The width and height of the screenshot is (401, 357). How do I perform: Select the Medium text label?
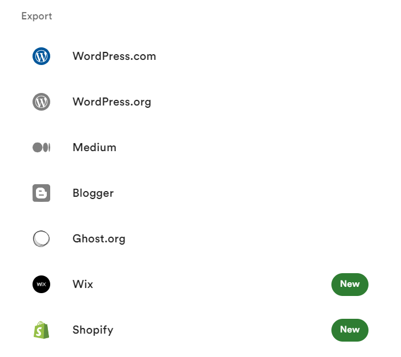[x=94, y=148]
